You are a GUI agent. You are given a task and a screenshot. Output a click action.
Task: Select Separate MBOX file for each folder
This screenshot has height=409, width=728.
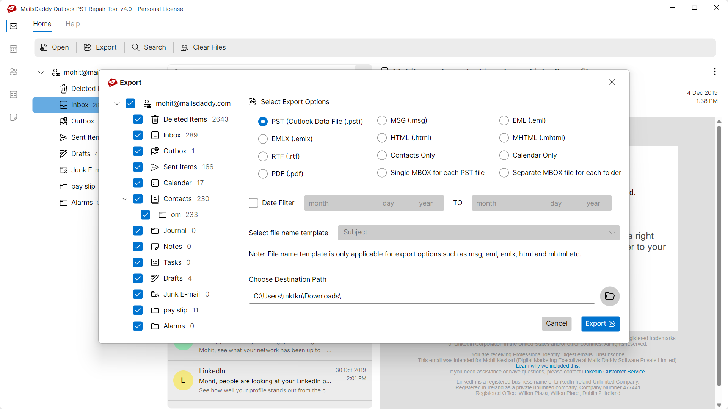[x=504, y=173]
